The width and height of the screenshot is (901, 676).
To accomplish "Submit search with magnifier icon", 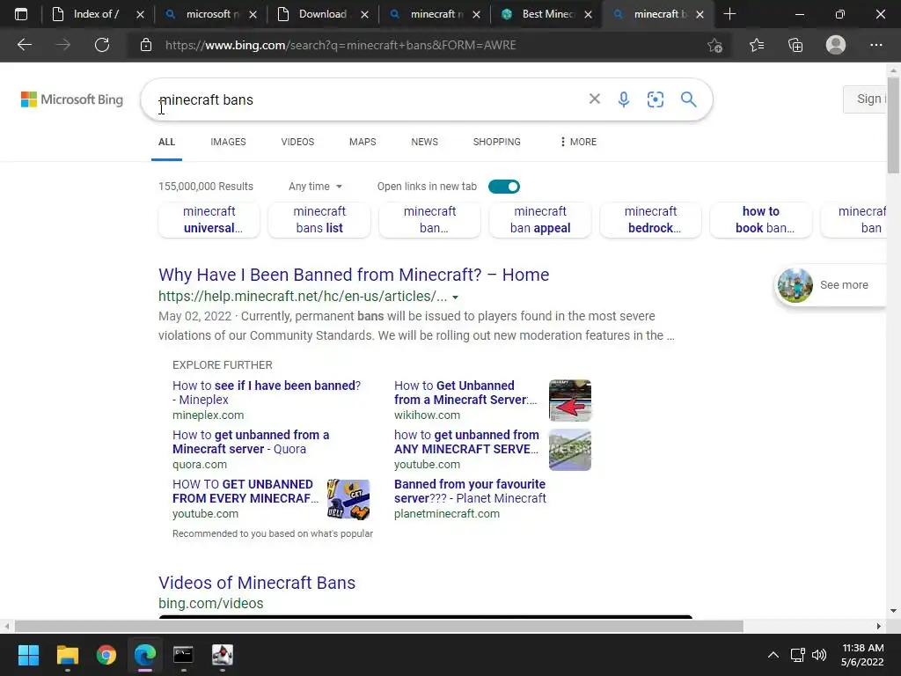I will 688,99.
